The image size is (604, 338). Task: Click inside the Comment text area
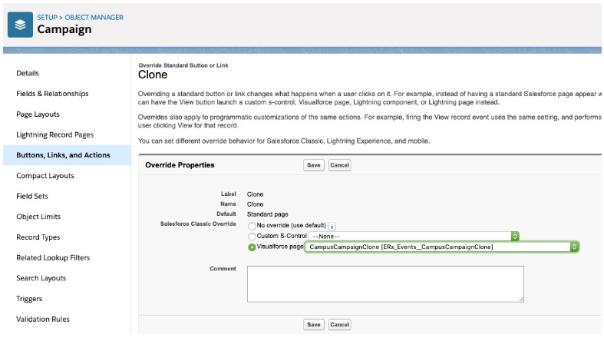click(x=385, y=283)
